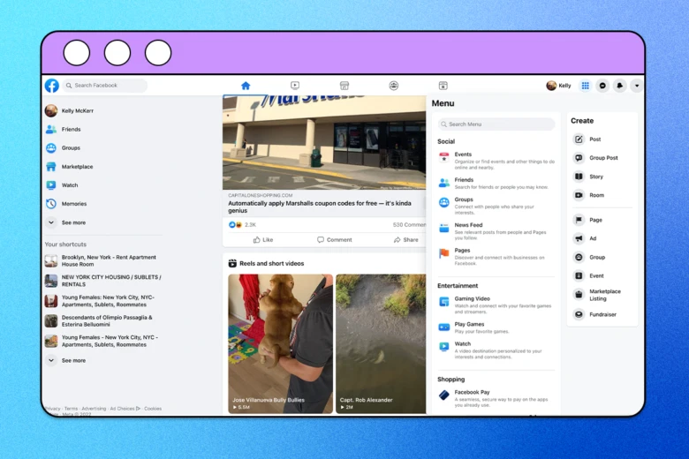Viewport: 689px width, 459px height.
Task: Open the notifications bell icon
Action: (619, 86)
